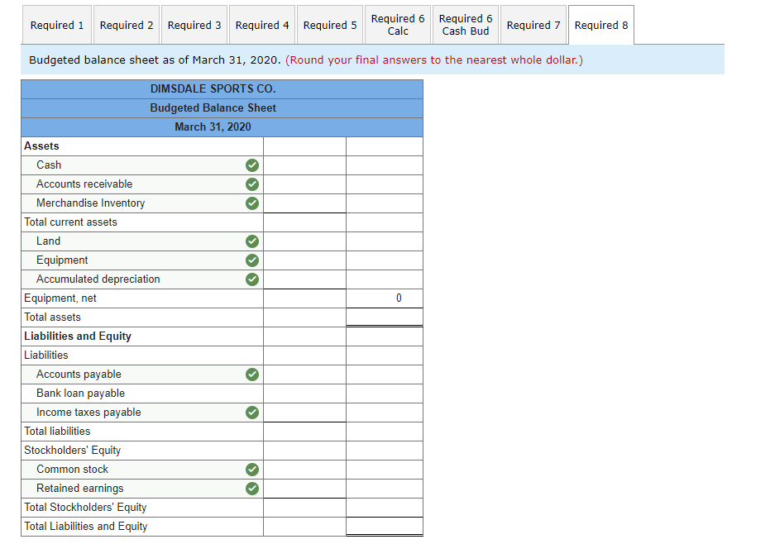Click the Total current assets total cell
775x544 pixels.
point(385,222)
